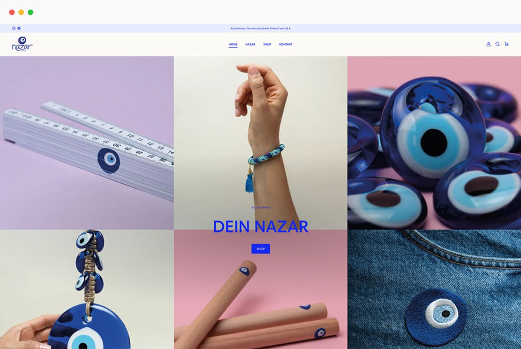Open the shopping cart icon

coord(506,44)
